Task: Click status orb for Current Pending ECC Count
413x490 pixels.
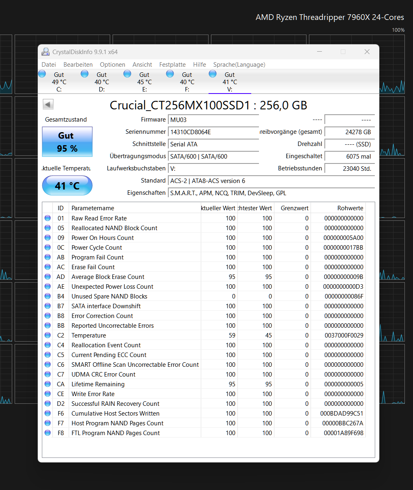Action: tap(48, 355)
